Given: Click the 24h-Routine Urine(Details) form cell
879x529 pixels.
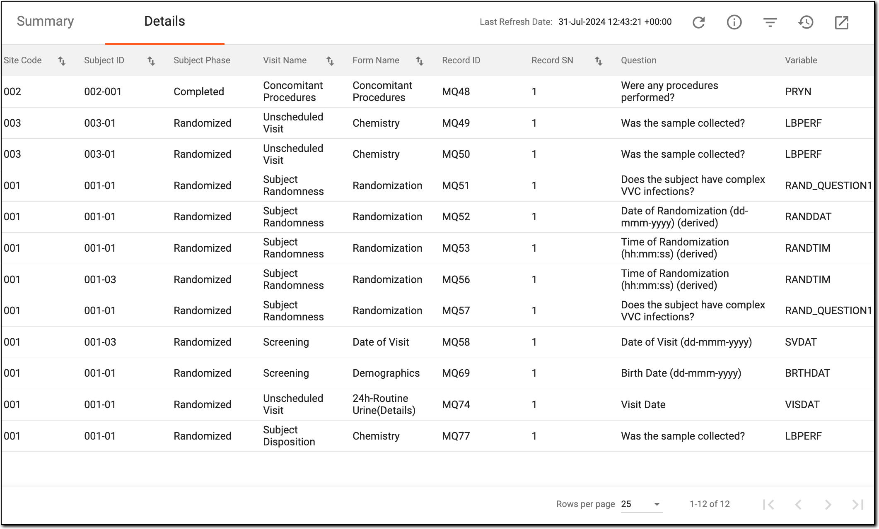Looking at the screenshot, I should pyautogui.click(x=384, y=404).
